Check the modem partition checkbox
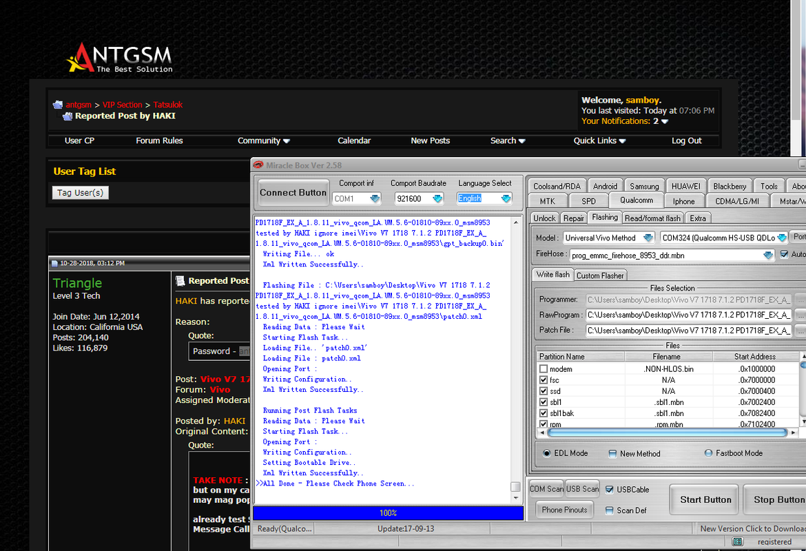 [x=544, y=368]
